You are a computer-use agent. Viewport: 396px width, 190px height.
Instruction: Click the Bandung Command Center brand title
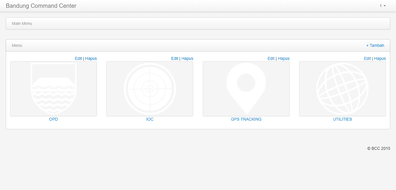click(x=41, y=6)
